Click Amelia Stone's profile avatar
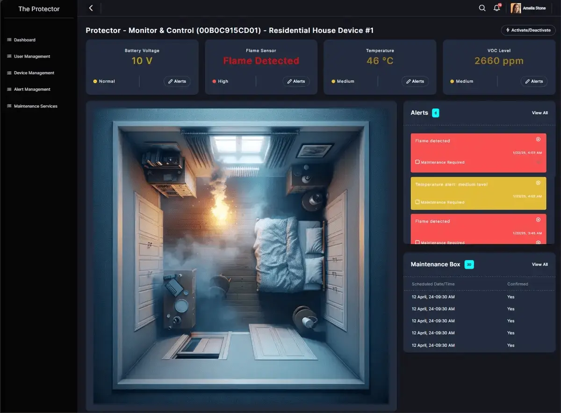This screenshot has width=561, height=413. coord(516,8)
